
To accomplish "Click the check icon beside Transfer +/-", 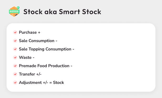I will coord(15,74).
